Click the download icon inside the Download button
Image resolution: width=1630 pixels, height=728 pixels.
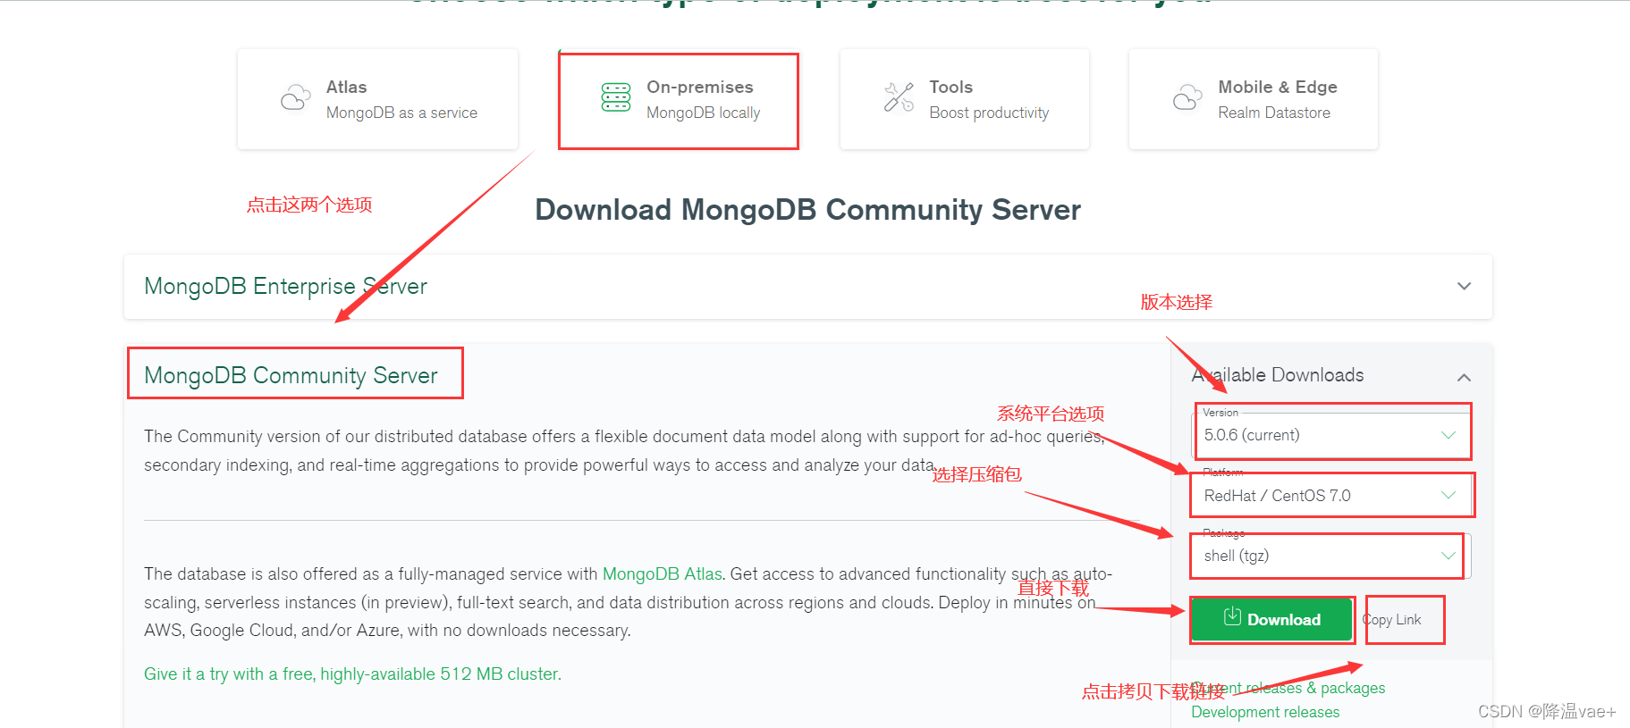(x=1232, y=616)
